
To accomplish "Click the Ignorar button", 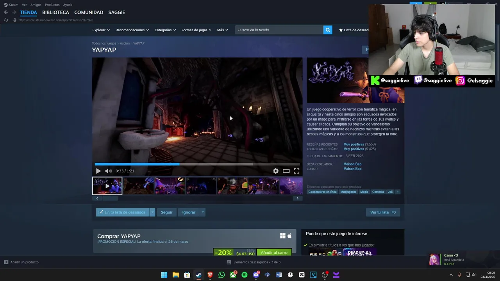I will tap(189, 212).
